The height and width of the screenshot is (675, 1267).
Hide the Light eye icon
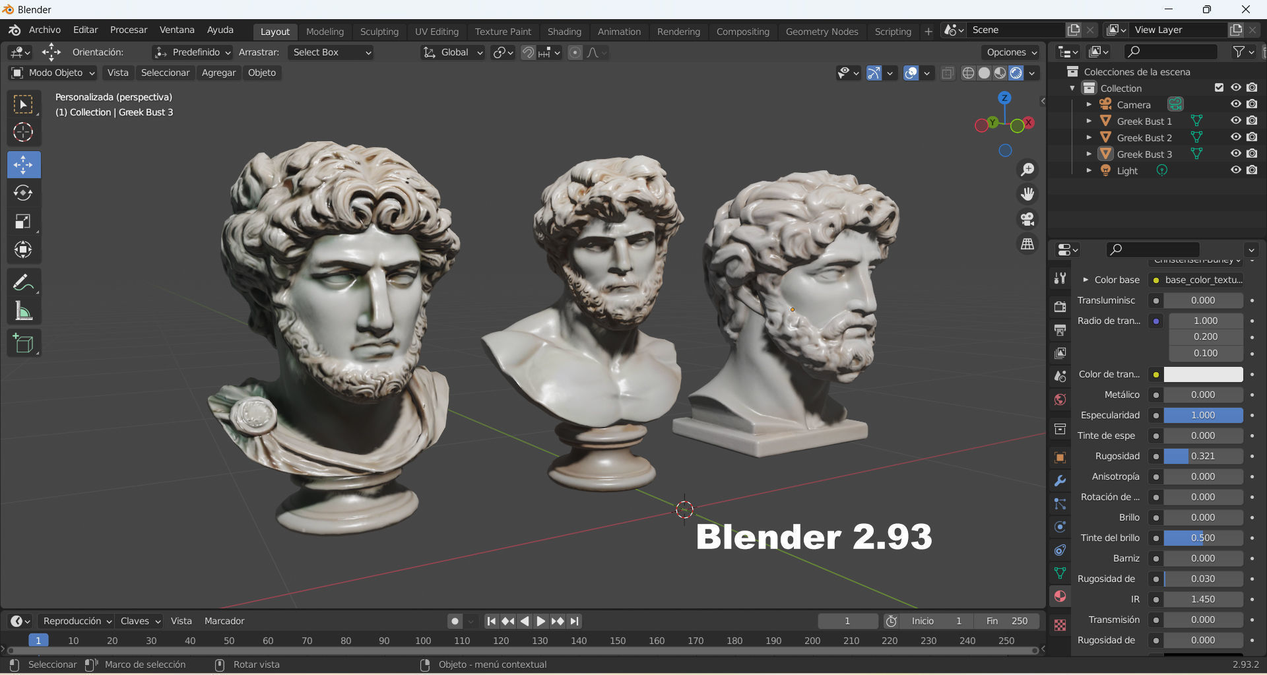1236,170
